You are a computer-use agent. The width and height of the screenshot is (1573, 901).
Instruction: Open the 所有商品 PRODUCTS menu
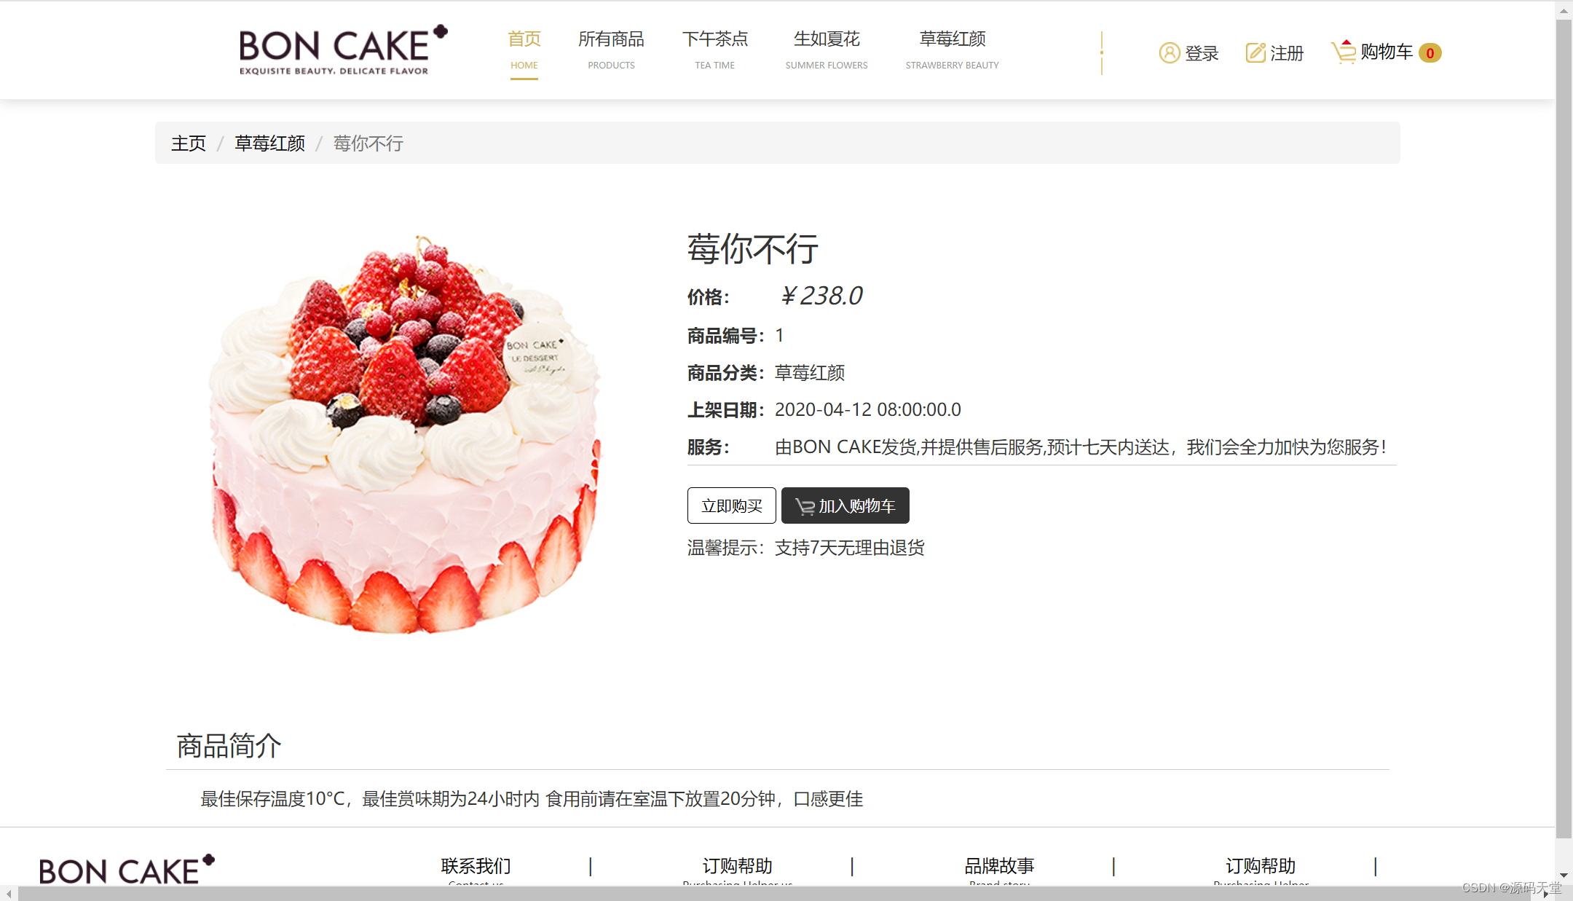[611, 50]
